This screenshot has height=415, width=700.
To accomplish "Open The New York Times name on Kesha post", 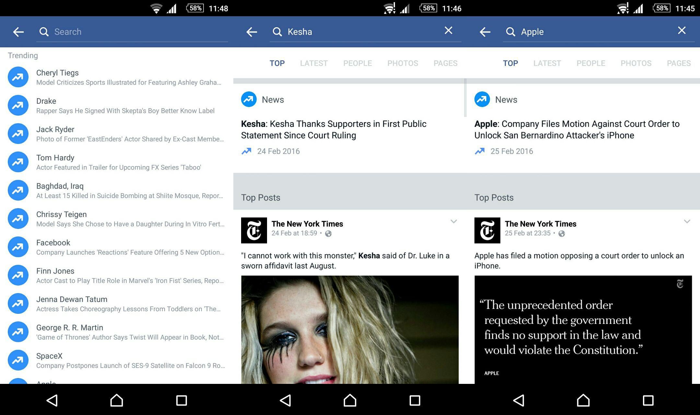I will pos(307,224).
